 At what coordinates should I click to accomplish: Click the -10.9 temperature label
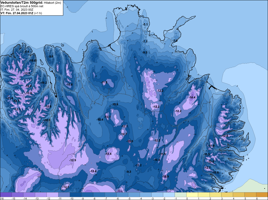click(115, 104)
